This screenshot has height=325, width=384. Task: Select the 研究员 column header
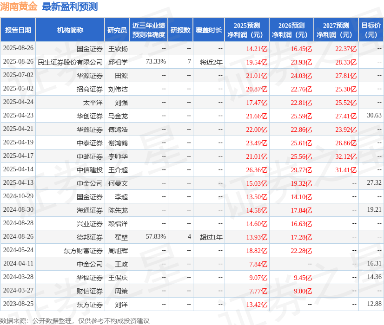coord(117,30)
